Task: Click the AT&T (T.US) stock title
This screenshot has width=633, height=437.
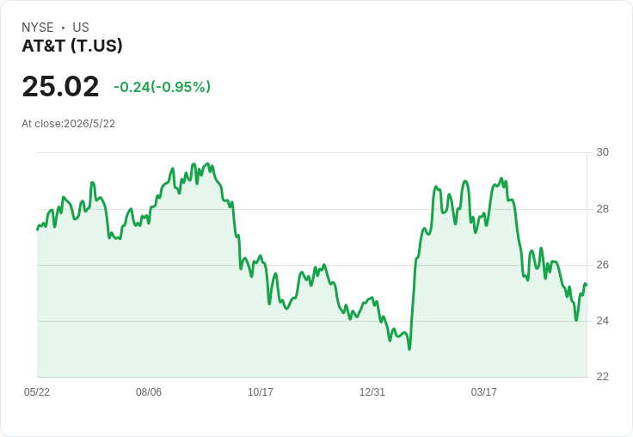Action: tap(72, 46)
